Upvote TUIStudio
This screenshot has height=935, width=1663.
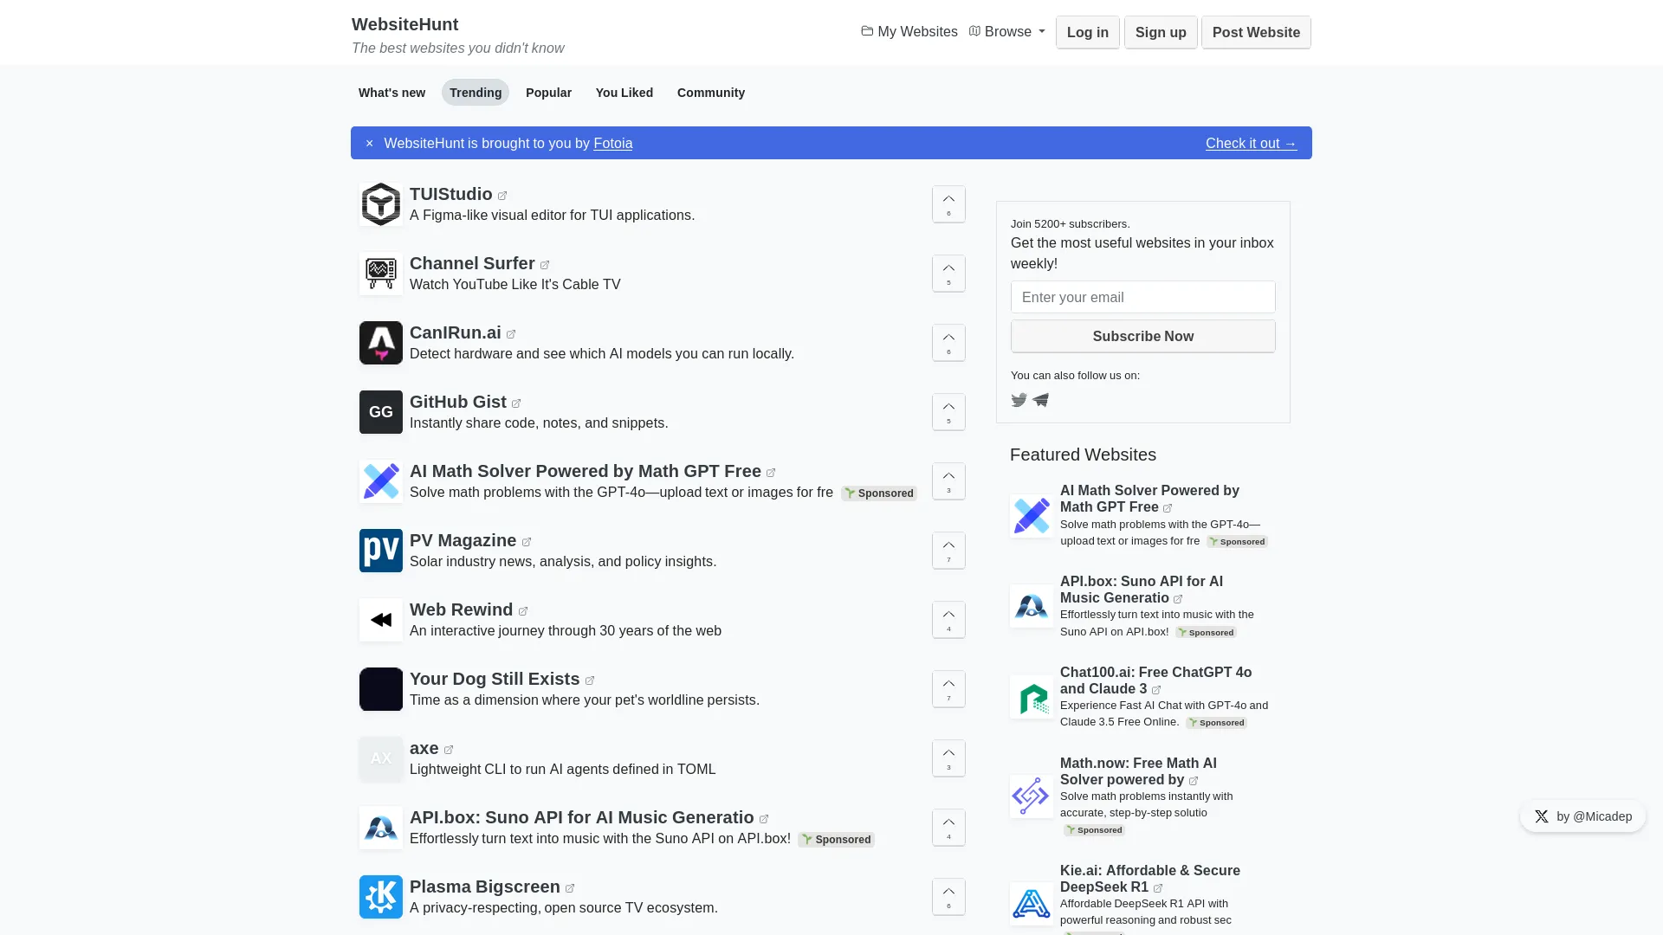click(x=948, y=204)
